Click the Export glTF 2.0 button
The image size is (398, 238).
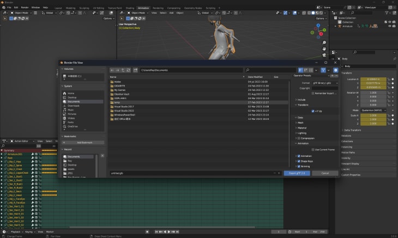coord(297,173)
